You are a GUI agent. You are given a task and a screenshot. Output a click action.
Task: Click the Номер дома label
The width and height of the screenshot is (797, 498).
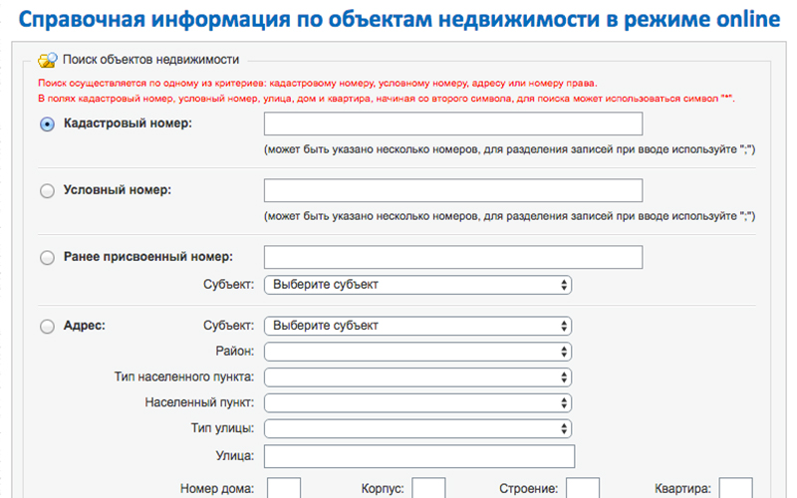click(217, 489)
